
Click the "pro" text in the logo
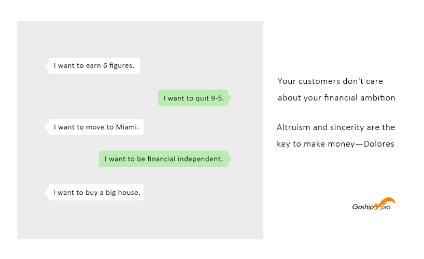tap(385, 208)
